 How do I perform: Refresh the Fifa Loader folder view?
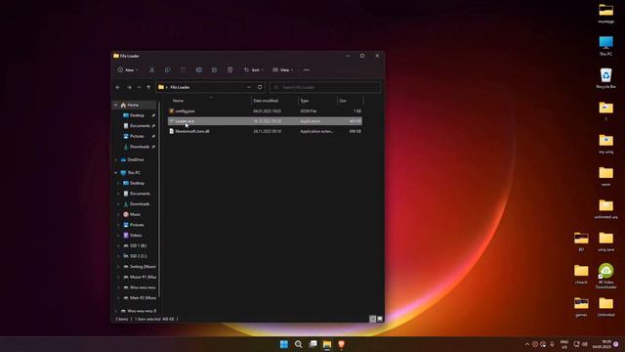coord(260,87)
